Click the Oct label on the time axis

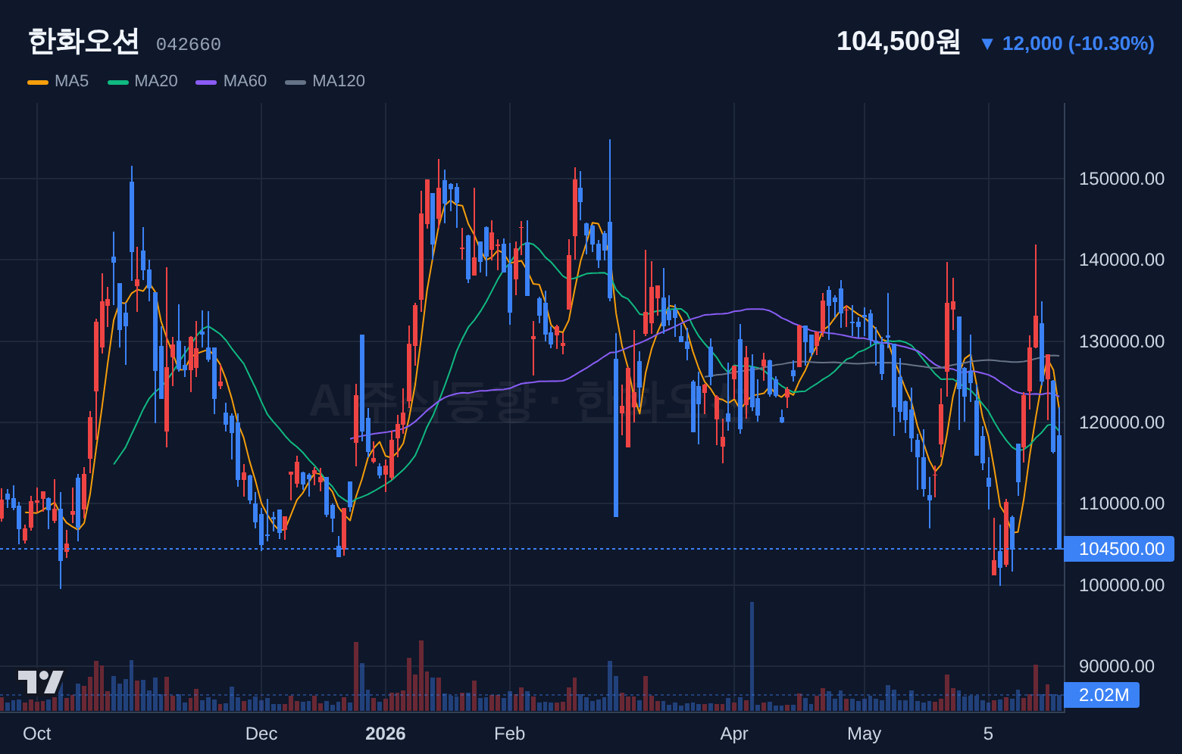(37, 734)
